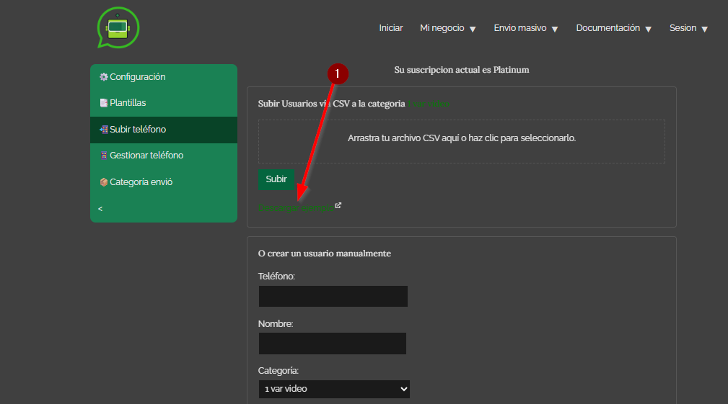This screenshot has width=728, height=404.
Task: Click the Subir teléfono sidebar icon
Action: (103, 129)
